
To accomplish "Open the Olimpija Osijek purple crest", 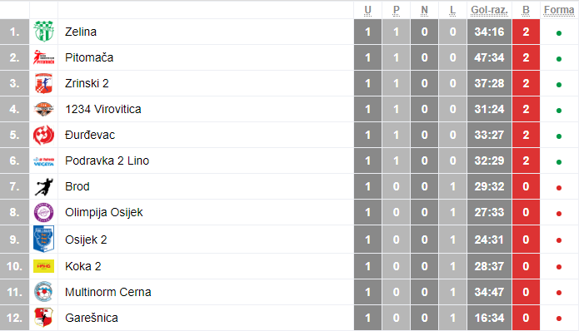I will (x=43, y=212).
